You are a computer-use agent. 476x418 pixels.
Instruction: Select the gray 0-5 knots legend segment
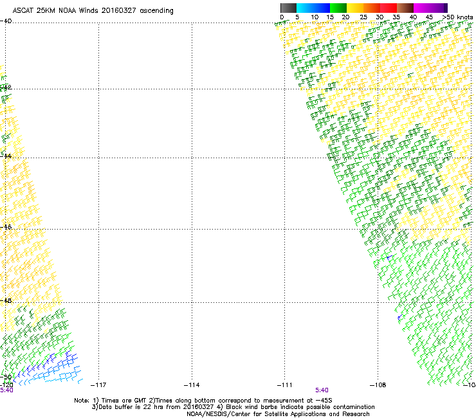(288, 8)
